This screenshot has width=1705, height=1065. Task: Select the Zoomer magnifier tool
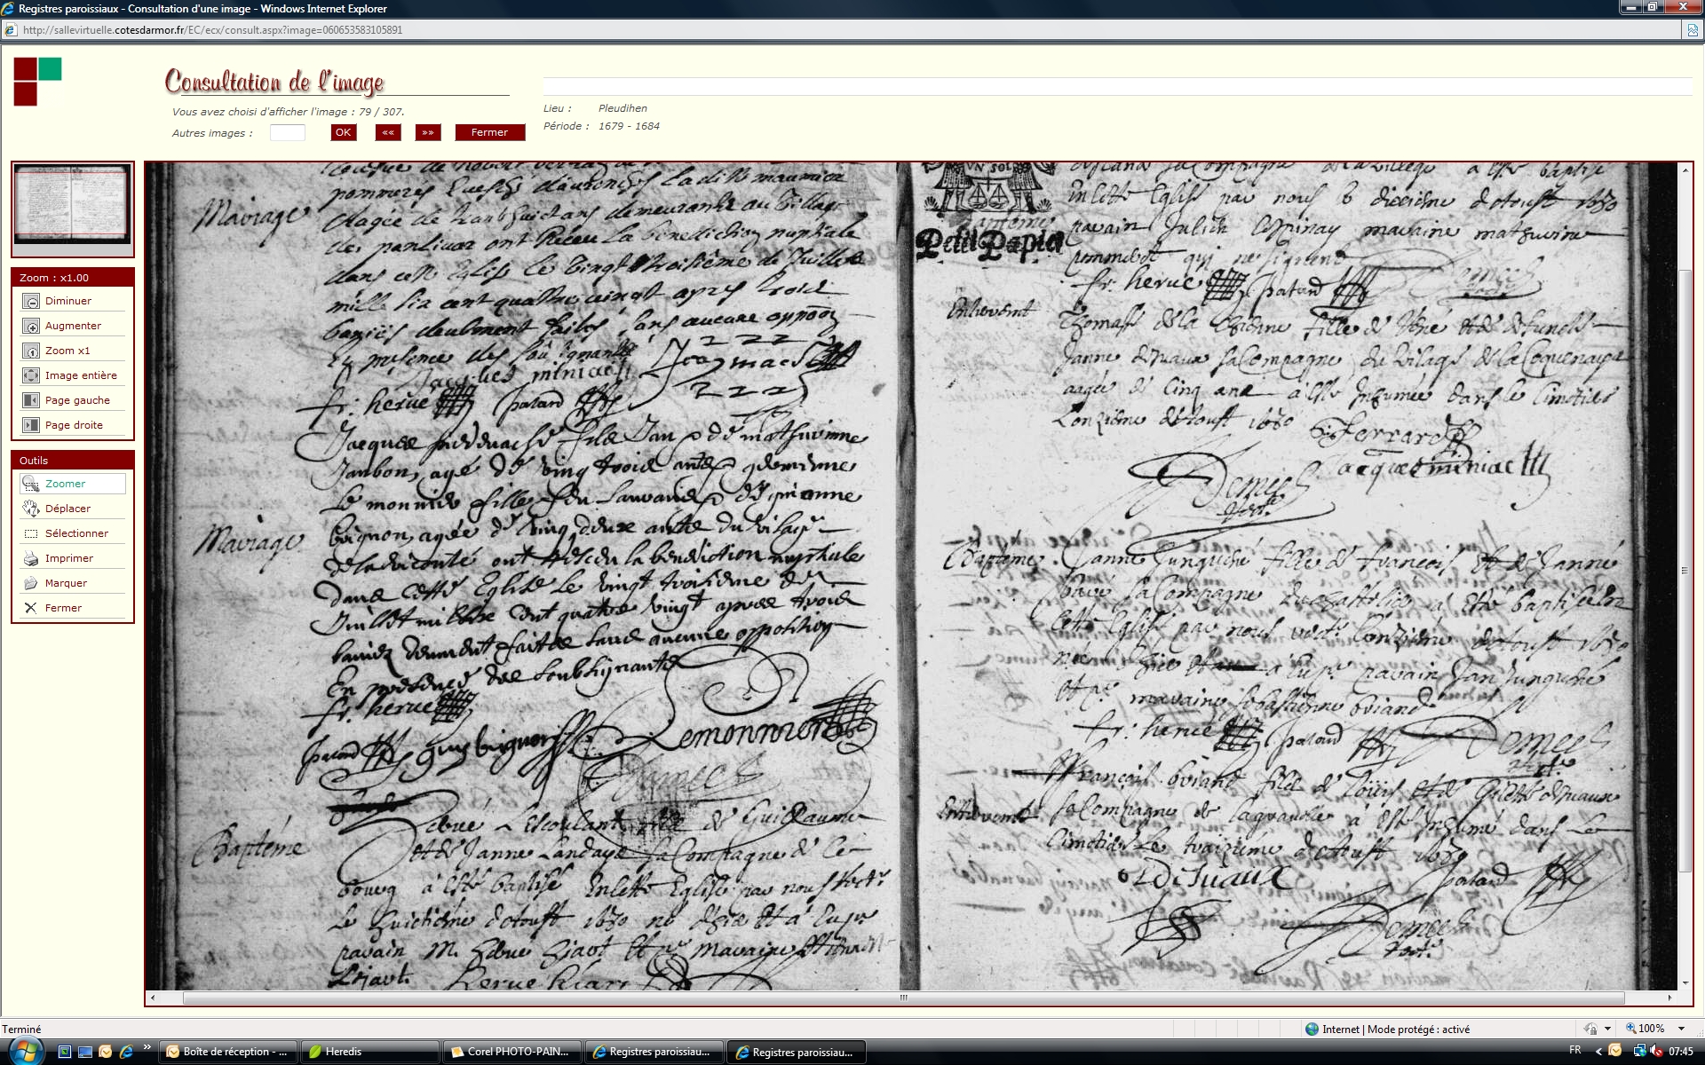(x=31, y=484)
